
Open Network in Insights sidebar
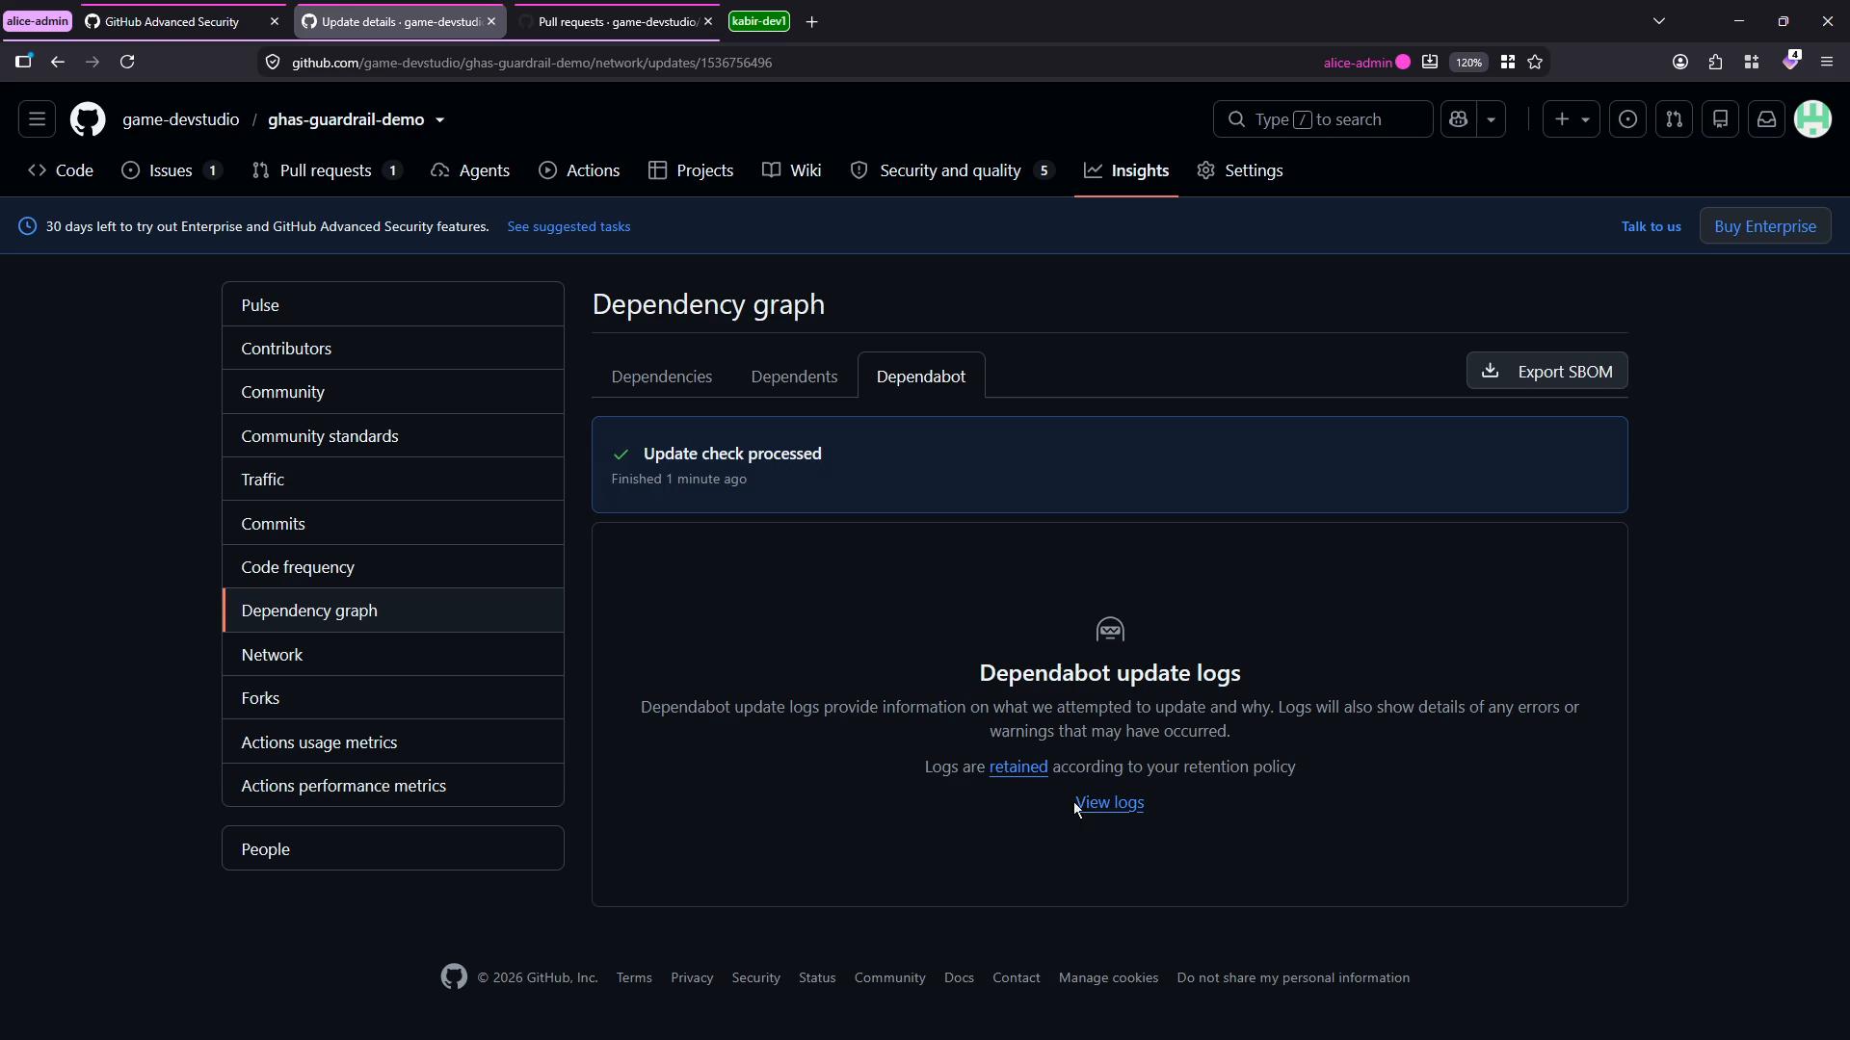pyautogui.click(x=393, y=655)
